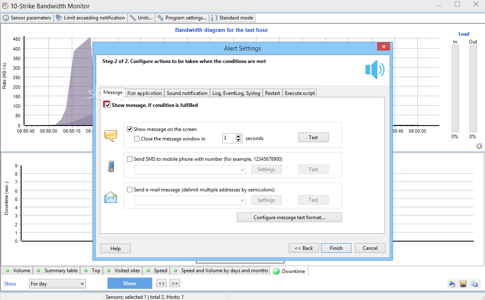Enable 'Send SMS to mobile phone' checkbox

tap(129, 159)
